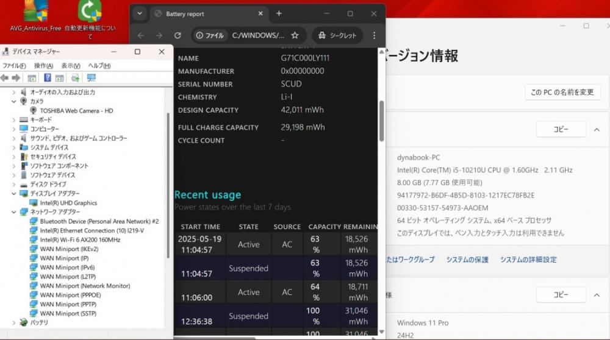Go forward in browser history
Image resolution: width=610 pixels, height=340 pixels.
(159, 35)
